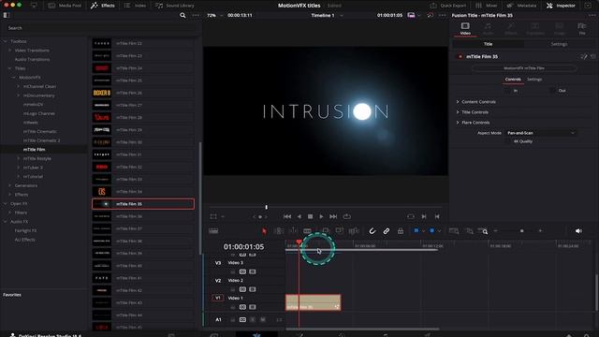Select mTitle Cinematic 2 category
This screenshot has width=599, height=337.
(x=41, y=140)
